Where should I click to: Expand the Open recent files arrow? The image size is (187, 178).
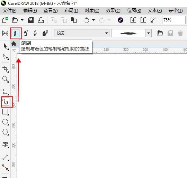(x=22, y=20)
